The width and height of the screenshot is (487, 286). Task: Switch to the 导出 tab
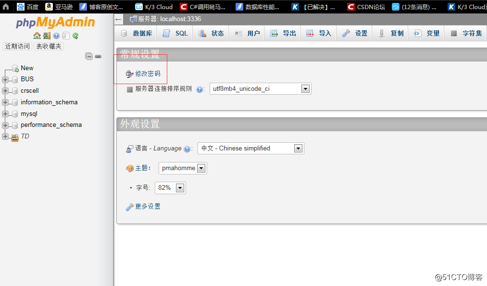(x=283, y=33)
